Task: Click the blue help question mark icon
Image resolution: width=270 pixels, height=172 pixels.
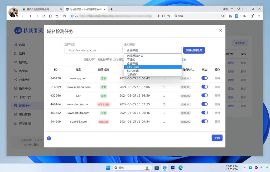Action: pos(49,138)
